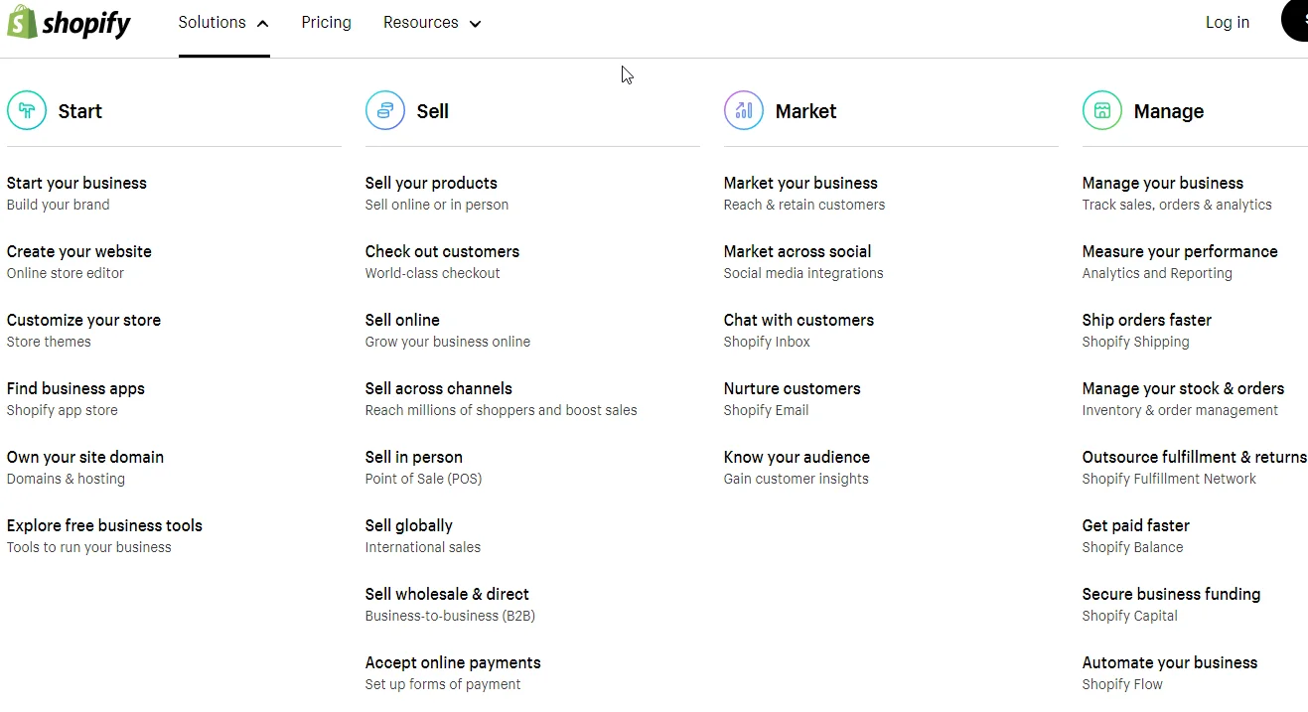This screenshot has height=712, width=1308.
Task: Open the Start heading link
Action: (80, 111)
